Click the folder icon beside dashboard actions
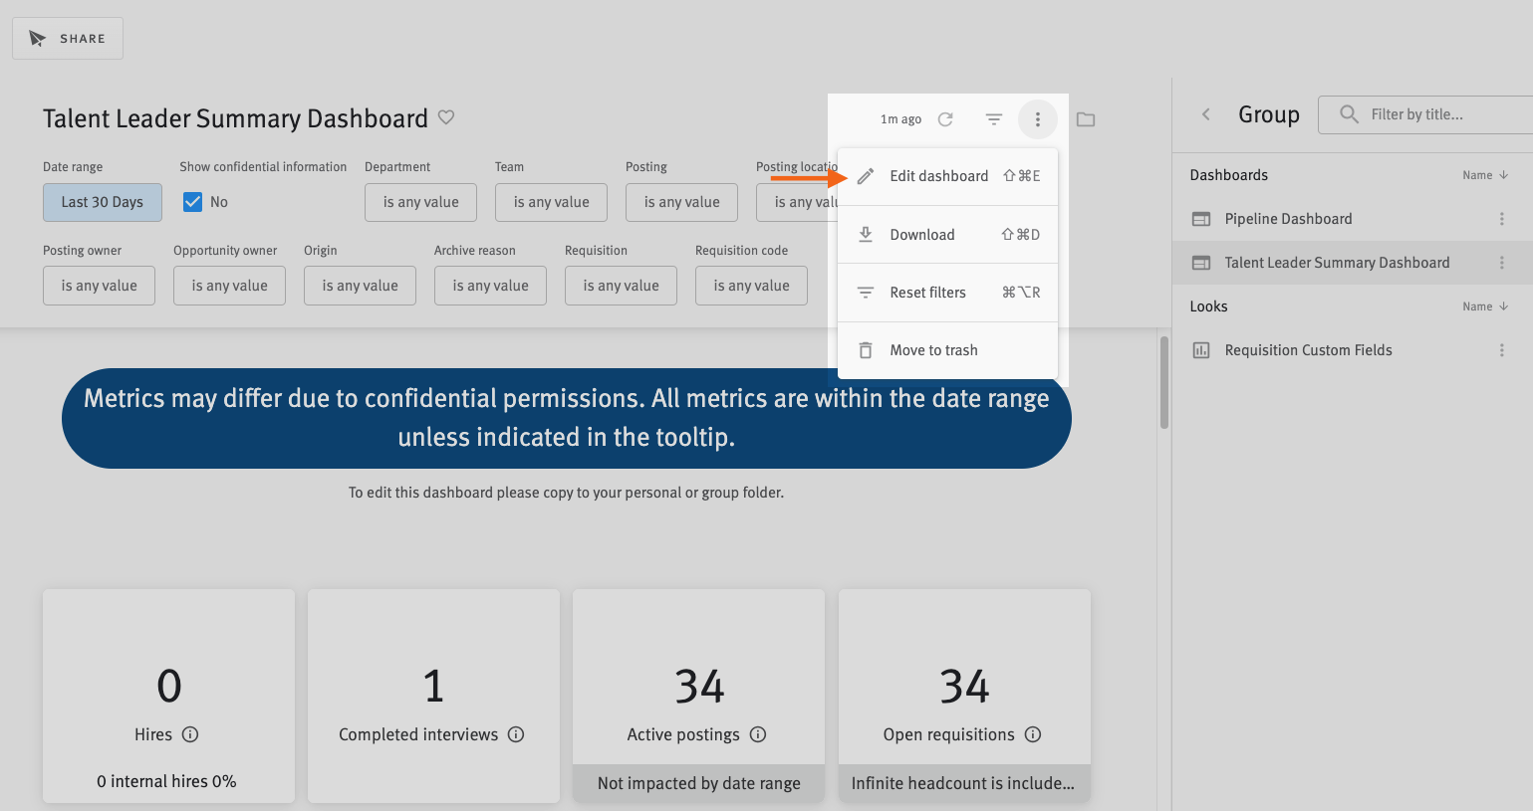Screen dimensions: 1533x811 tap(1086, 119)
